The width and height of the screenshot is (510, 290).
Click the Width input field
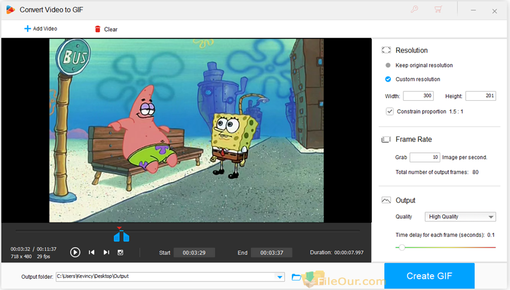click(x=418, y=96)
